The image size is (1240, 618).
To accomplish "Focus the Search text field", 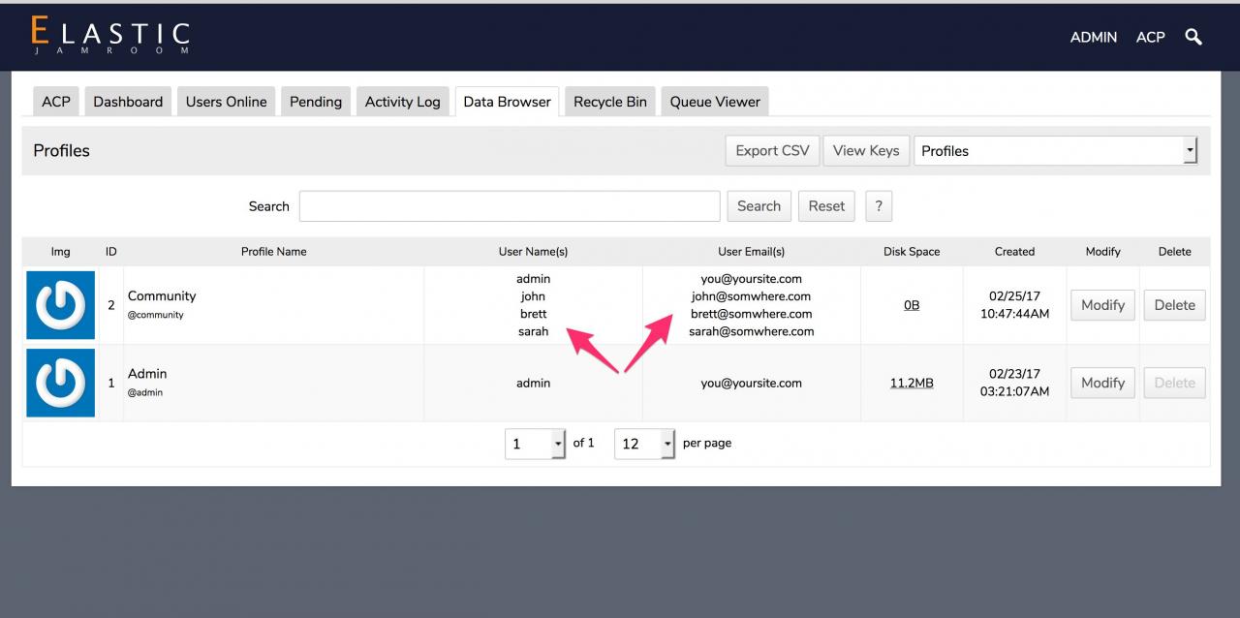I will [510, 205].
